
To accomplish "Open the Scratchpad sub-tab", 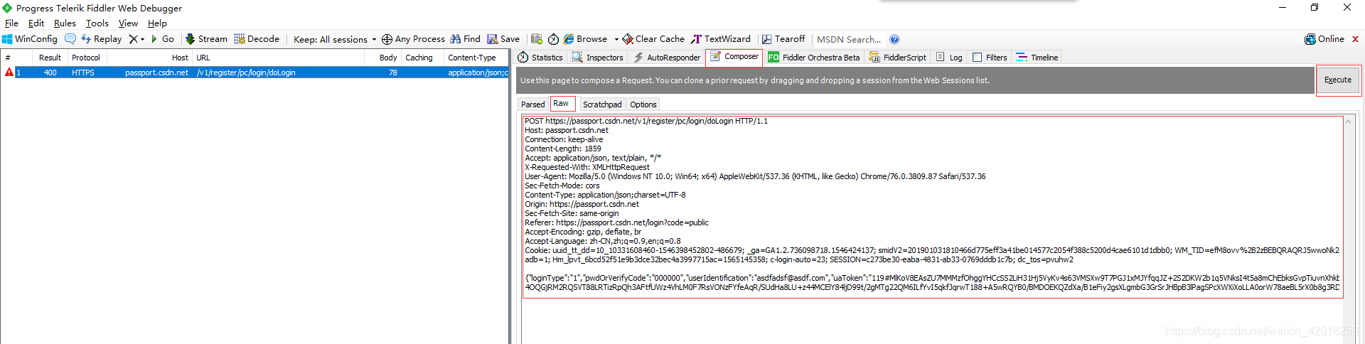I will (602, 104).
